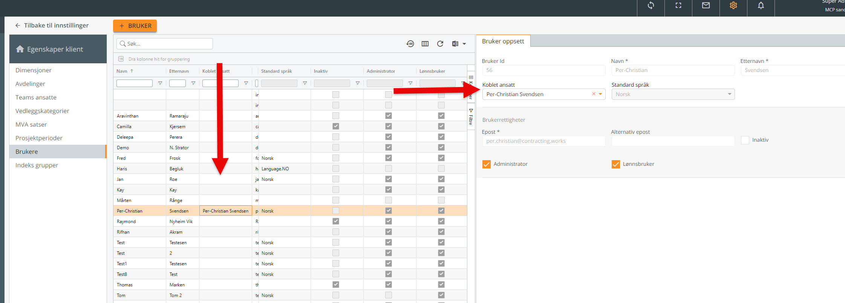Click the Navn filter input
845x303 pixels.
click(135, 83)
